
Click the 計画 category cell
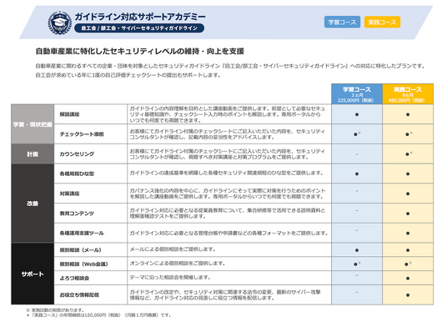pos(33,153)
